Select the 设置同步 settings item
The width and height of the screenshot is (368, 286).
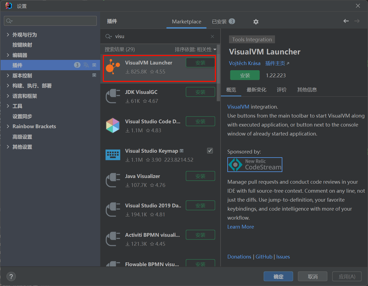[22, 116]
